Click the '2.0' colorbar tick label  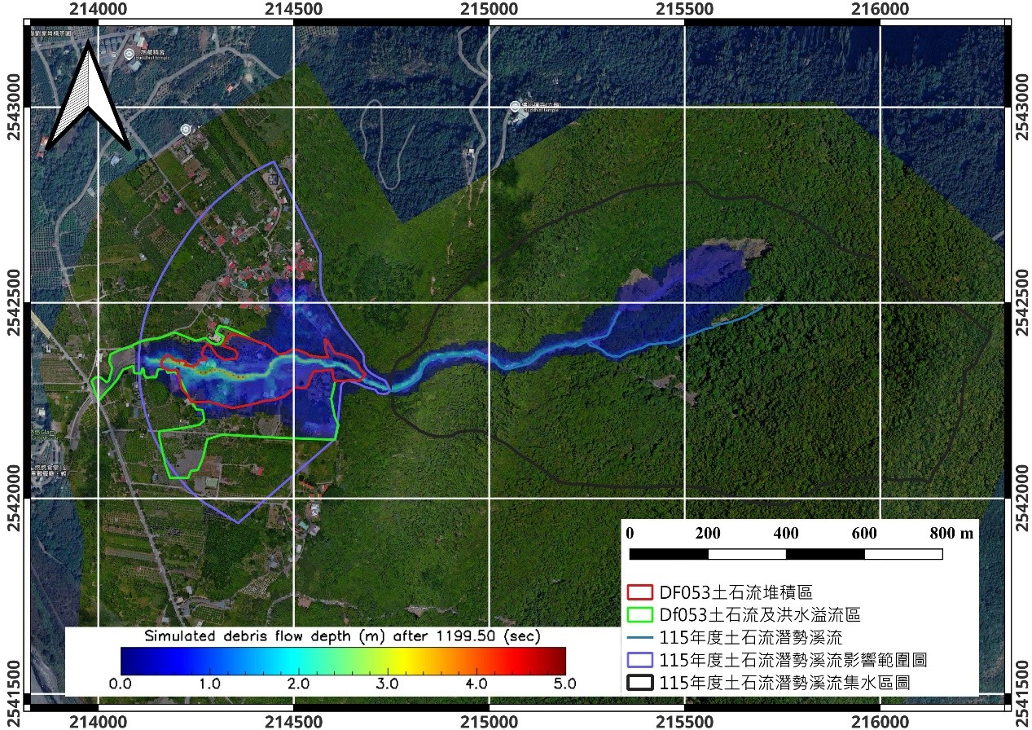click(298, 684)
